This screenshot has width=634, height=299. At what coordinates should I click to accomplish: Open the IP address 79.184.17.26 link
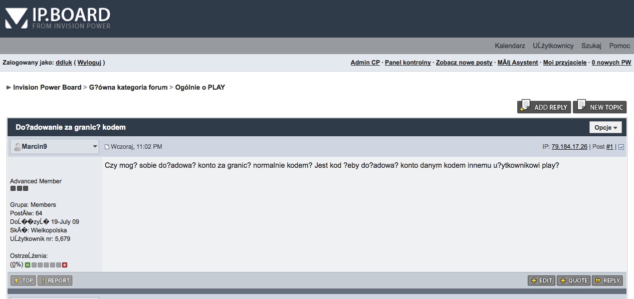pos(569,147)
